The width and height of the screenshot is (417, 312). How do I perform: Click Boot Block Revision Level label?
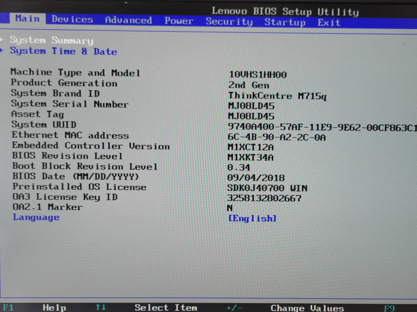pyautogui.click(x=85, y=166)
